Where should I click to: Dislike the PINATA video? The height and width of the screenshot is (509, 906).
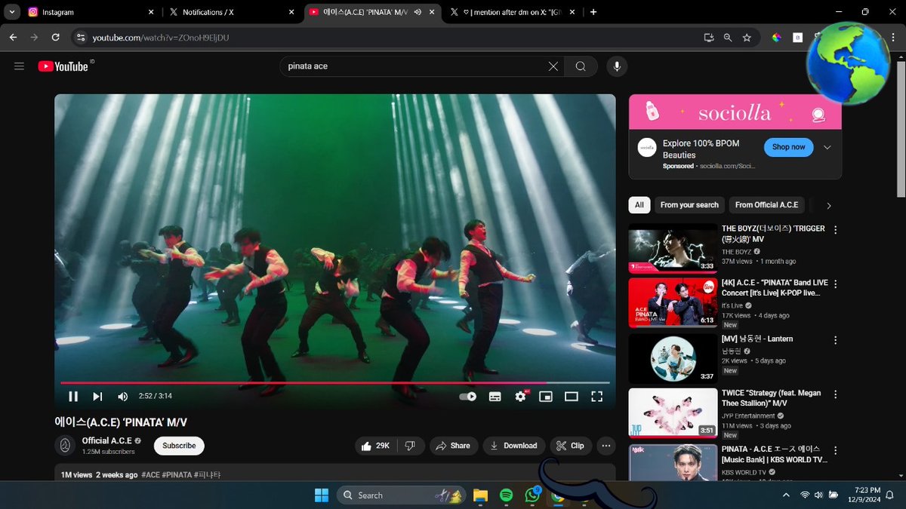(x=410, y=446)
